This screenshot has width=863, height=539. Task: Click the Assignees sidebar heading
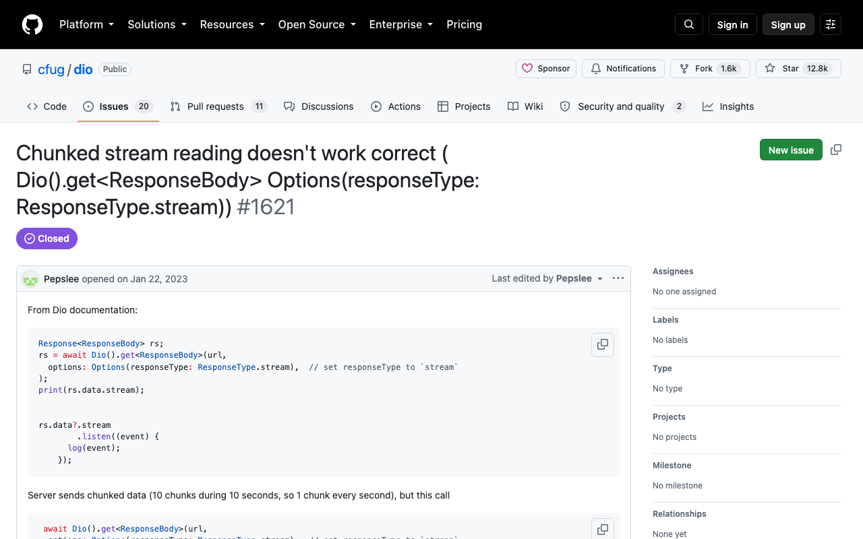(673, 272)
